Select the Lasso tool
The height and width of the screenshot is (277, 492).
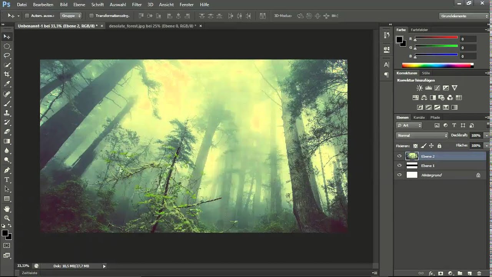[x=7, y=56]
